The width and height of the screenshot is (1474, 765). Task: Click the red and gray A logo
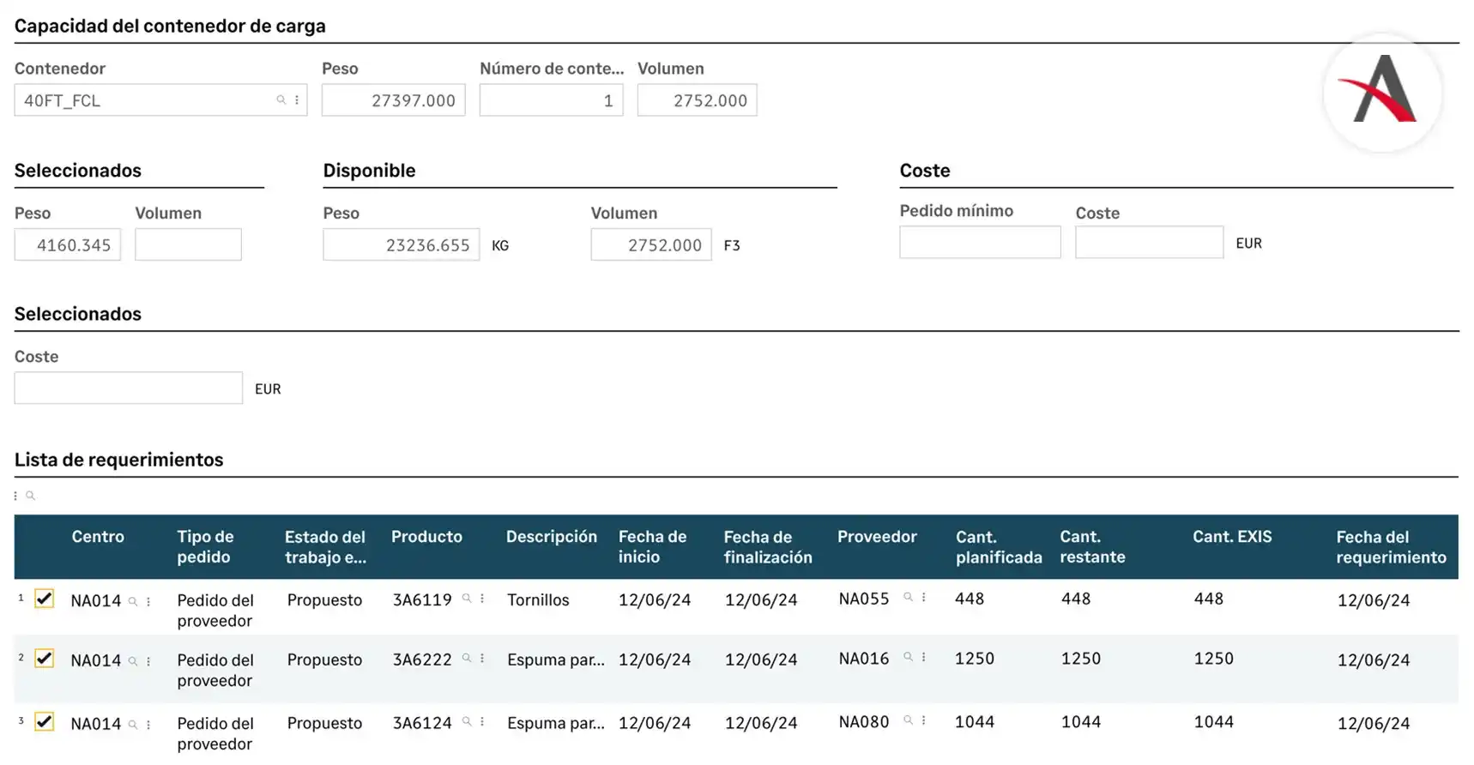[x=1382, y=92]
